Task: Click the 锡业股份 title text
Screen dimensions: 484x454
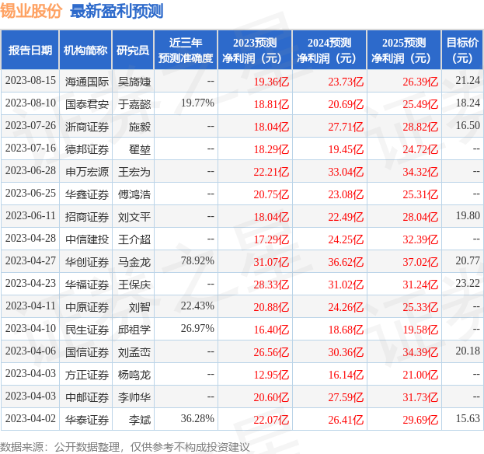Action: pos(31,12)
